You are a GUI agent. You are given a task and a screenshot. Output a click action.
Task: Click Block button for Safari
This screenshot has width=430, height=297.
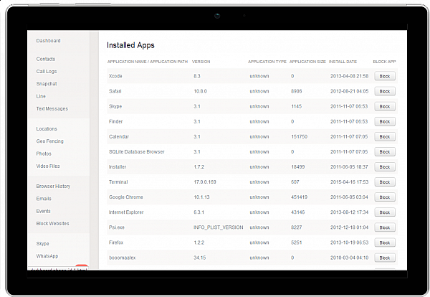384,91
